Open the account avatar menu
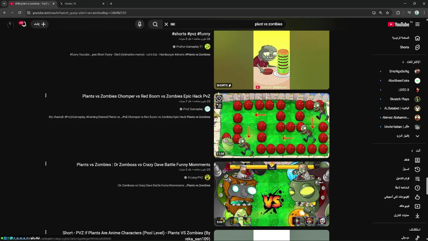The height and width of the screenshot is (241, 428). (10, 24)
